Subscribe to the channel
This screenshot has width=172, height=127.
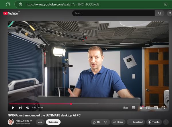point(53,122)
